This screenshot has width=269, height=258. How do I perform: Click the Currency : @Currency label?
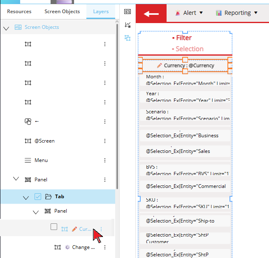click(189, 66)
